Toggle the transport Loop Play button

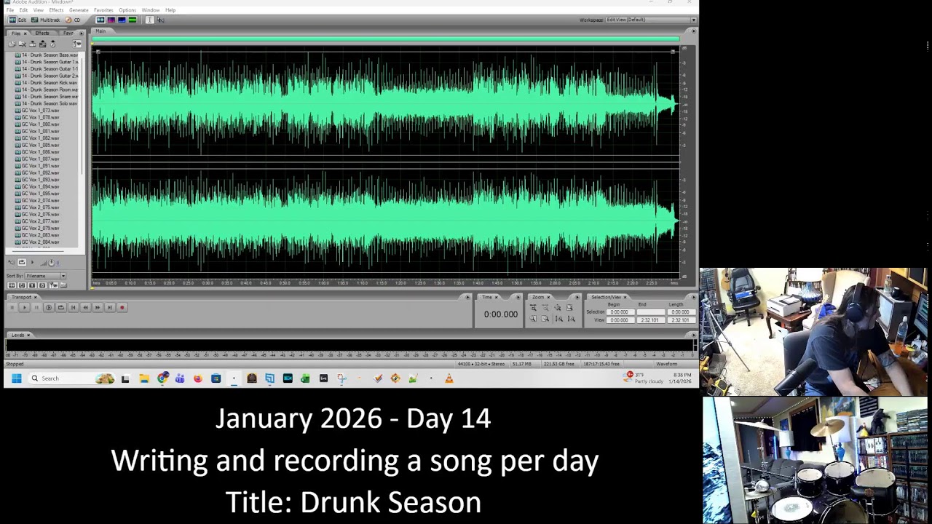pos(61,307)
